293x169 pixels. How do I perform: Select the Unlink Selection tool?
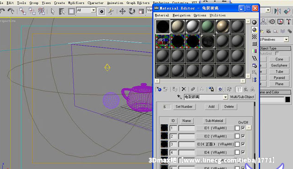(32, 11)
